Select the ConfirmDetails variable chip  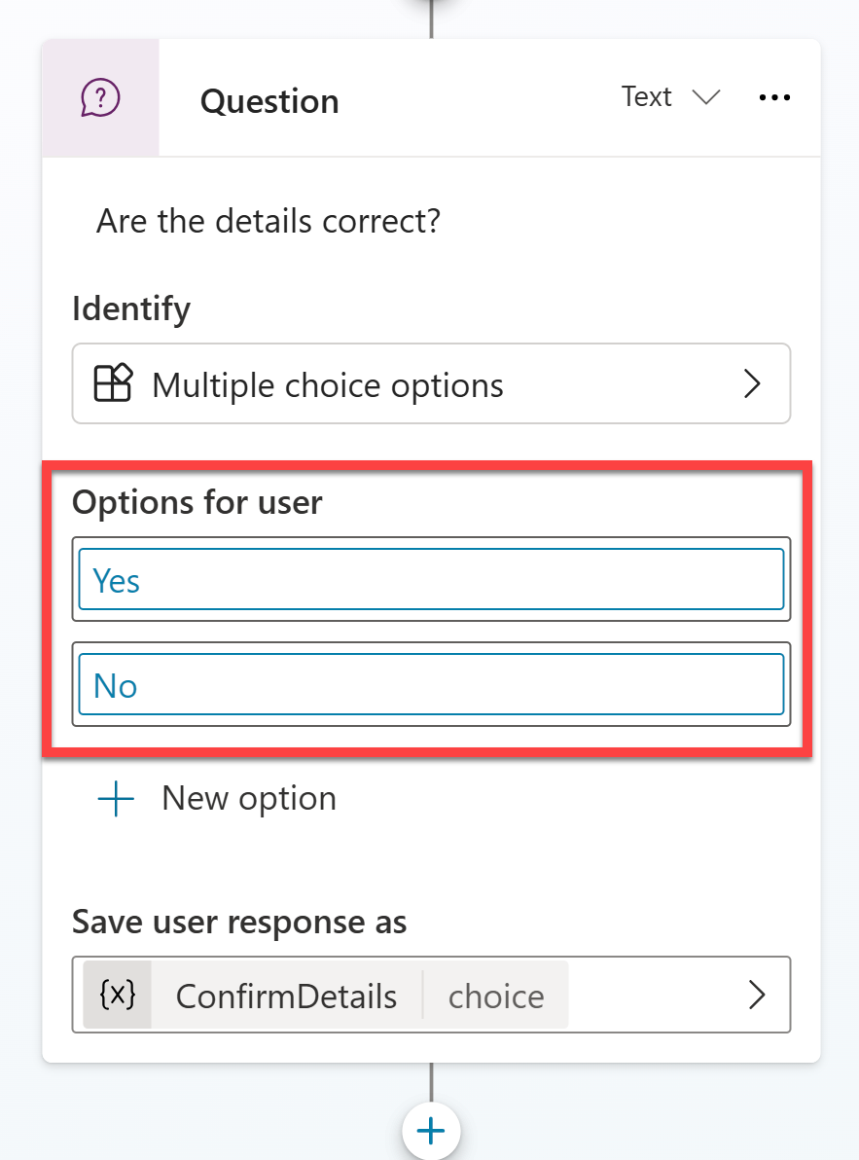tap(286, 996)
